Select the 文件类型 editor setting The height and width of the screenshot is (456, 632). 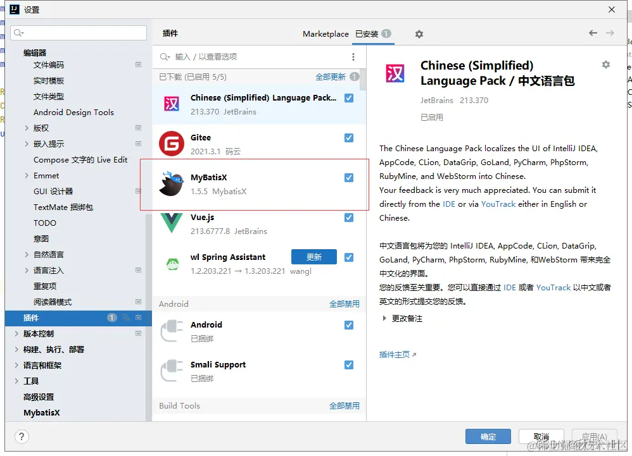click(49, 97)
